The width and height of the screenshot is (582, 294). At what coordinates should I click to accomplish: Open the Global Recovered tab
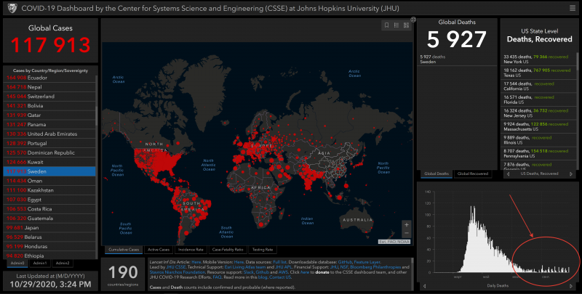tap(472, 173)
